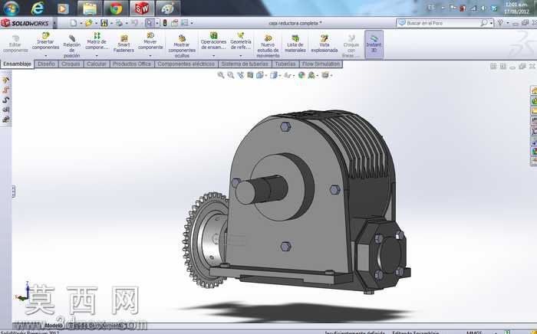
Task: Expand the search type dropdown arrow
Action: (x=492, y=23)
